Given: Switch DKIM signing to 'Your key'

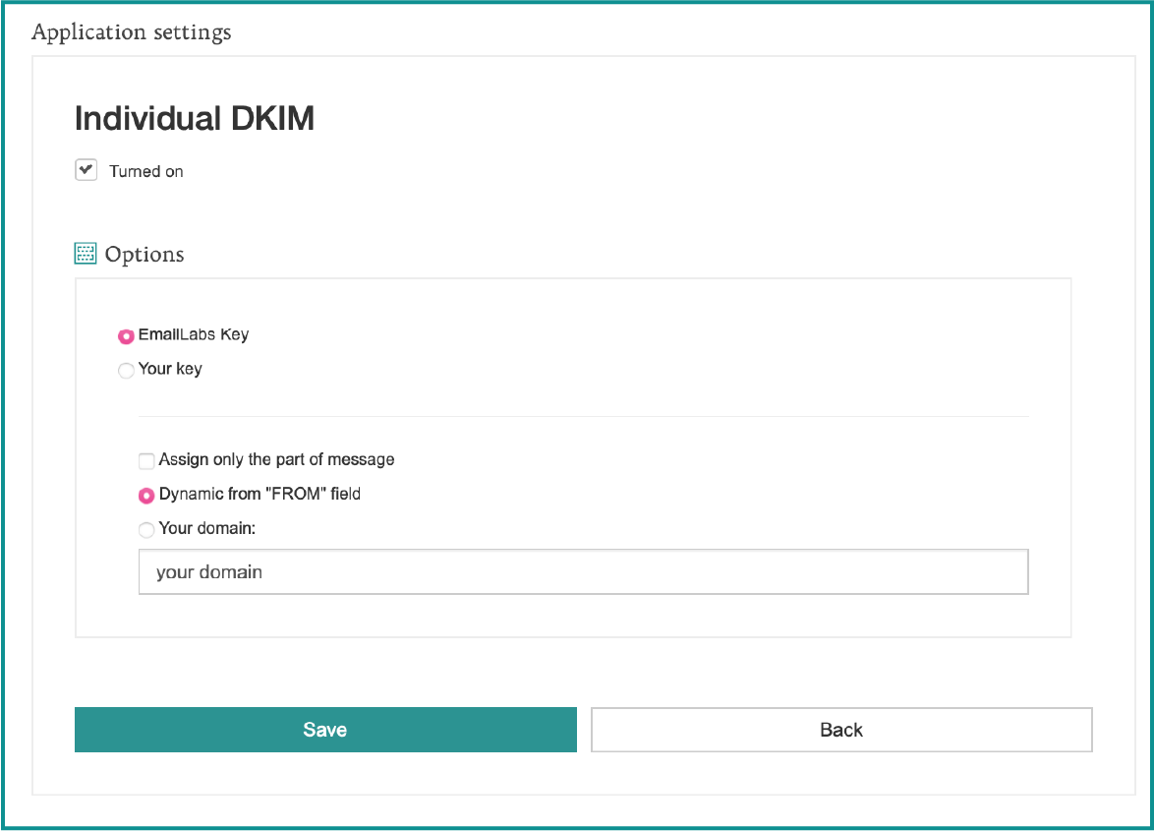Looking at the screenshot, I should [126, 370].
